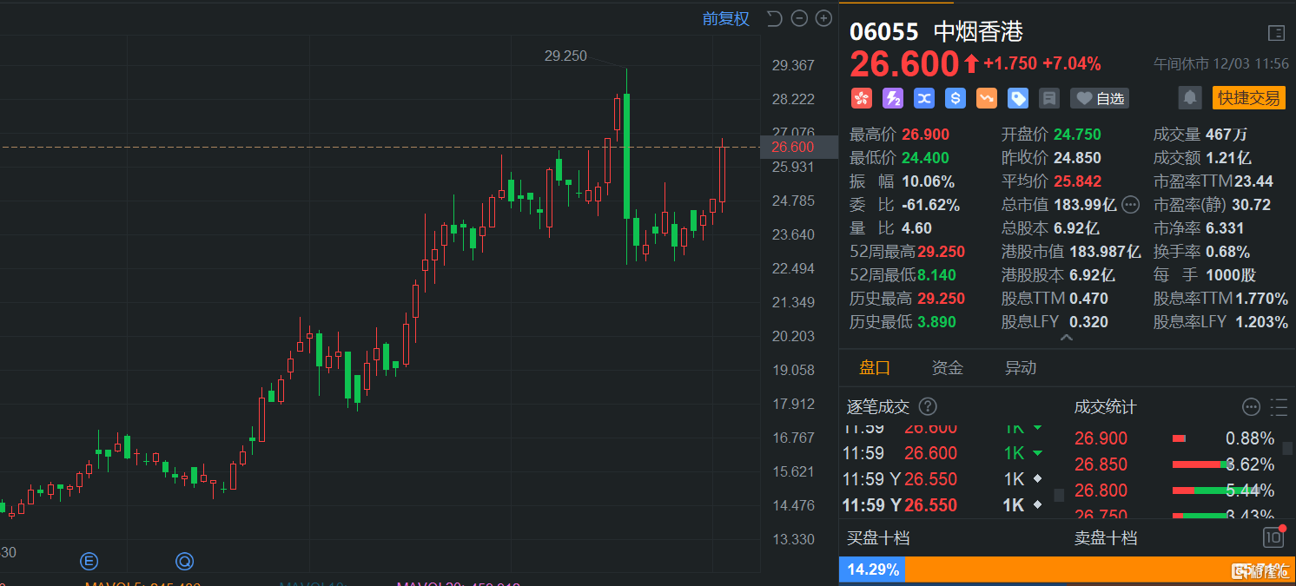Click the Q quarterly report marker
This screenshot has width=1296, height=586.
184,561
